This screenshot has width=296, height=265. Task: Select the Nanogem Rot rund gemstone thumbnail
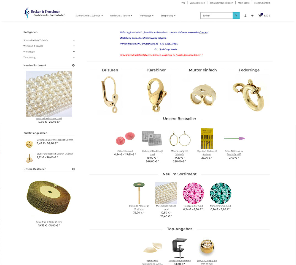[193, 193]
